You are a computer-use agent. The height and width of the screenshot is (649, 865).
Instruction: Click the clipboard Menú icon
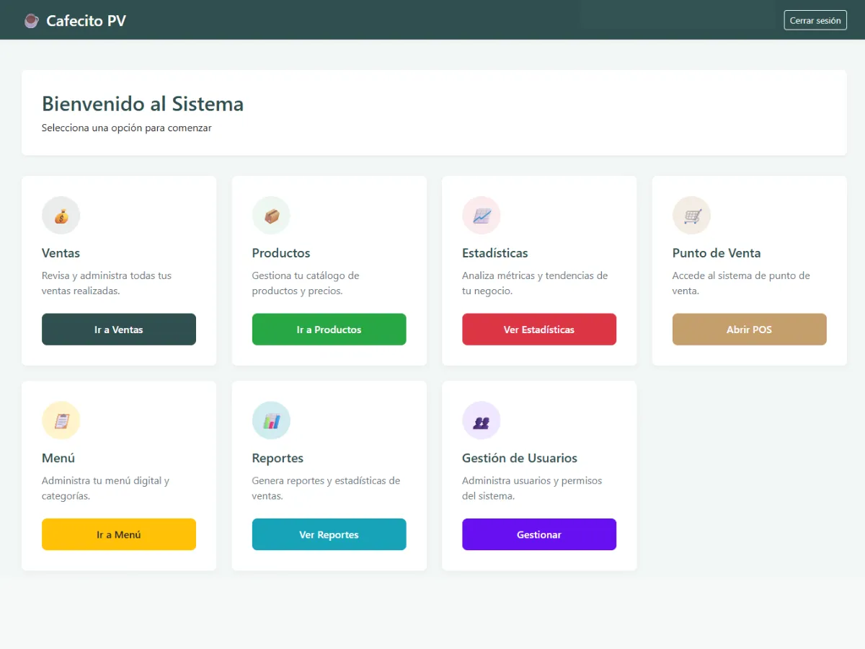[61, 420]
